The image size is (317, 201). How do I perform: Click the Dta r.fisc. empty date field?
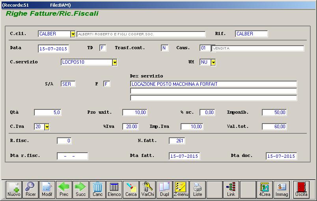73,156
